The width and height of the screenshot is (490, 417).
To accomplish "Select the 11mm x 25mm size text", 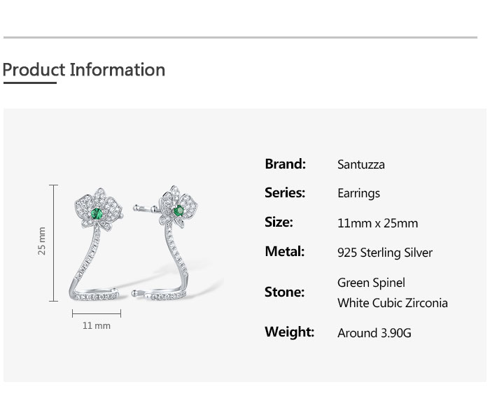I will tap(377, 223).
